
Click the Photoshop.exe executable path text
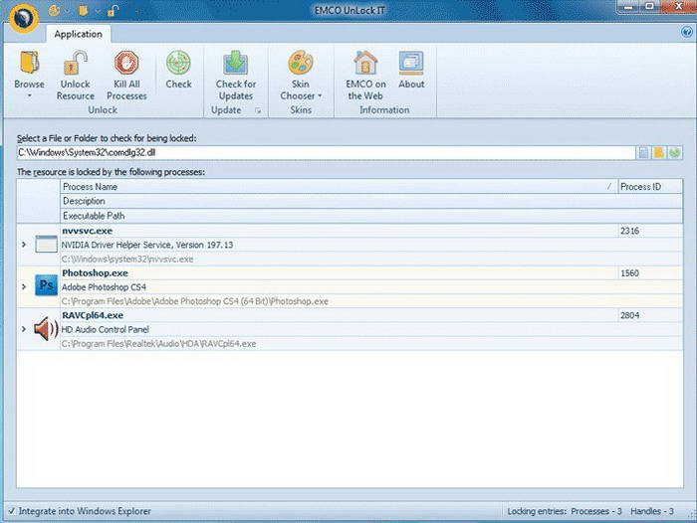tap(195, 301)
